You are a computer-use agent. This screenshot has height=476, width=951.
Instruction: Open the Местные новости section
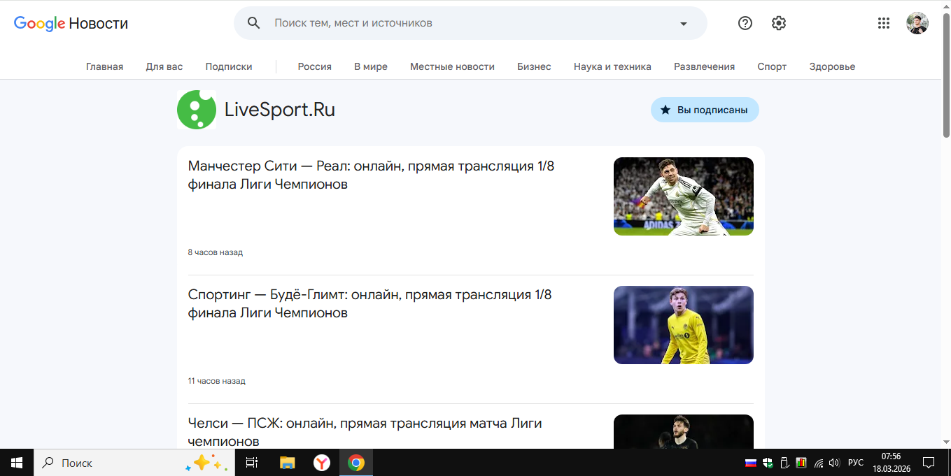pos(452,66)
